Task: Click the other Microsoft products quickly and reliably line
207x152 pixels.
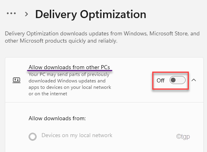Action: pyautogui.click(x=61, y=41)
